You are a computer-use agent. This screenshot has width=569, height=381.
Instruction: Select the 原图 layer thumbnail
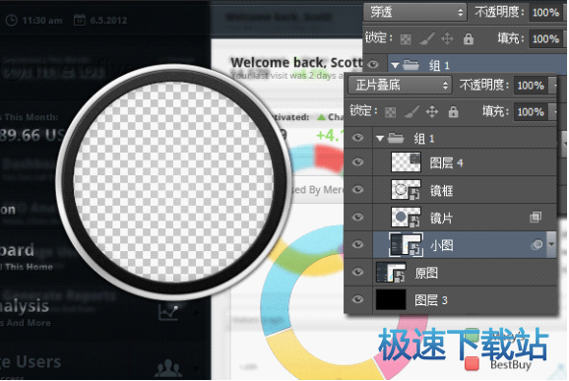pyautogui.click(x=391, y=272)
